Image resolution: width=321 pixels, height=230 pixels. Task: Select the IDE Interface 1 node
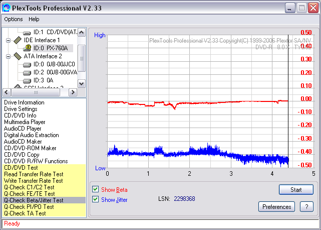[x=42, y=40]
